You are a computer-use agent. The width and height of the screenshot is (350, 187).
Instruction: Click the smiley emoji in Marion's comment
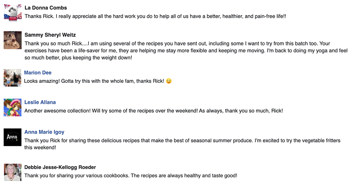tap(169, 81)
